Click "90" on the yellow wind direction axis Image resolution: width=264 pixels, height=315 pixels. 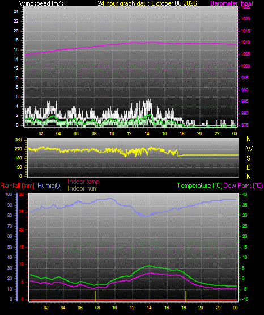point(19,167)
